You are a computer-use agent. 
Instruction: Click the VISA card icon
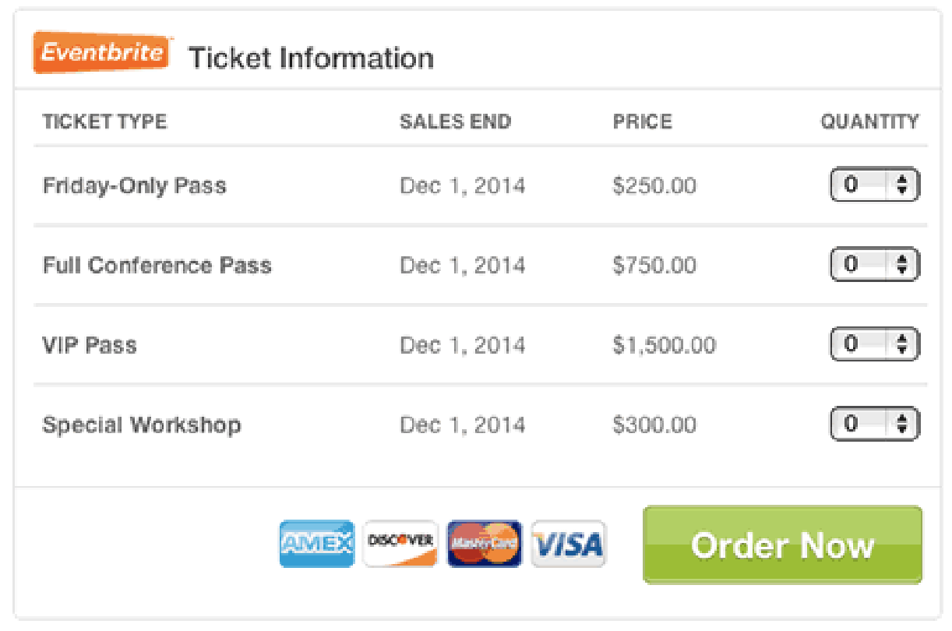click(x=568, y=544)
